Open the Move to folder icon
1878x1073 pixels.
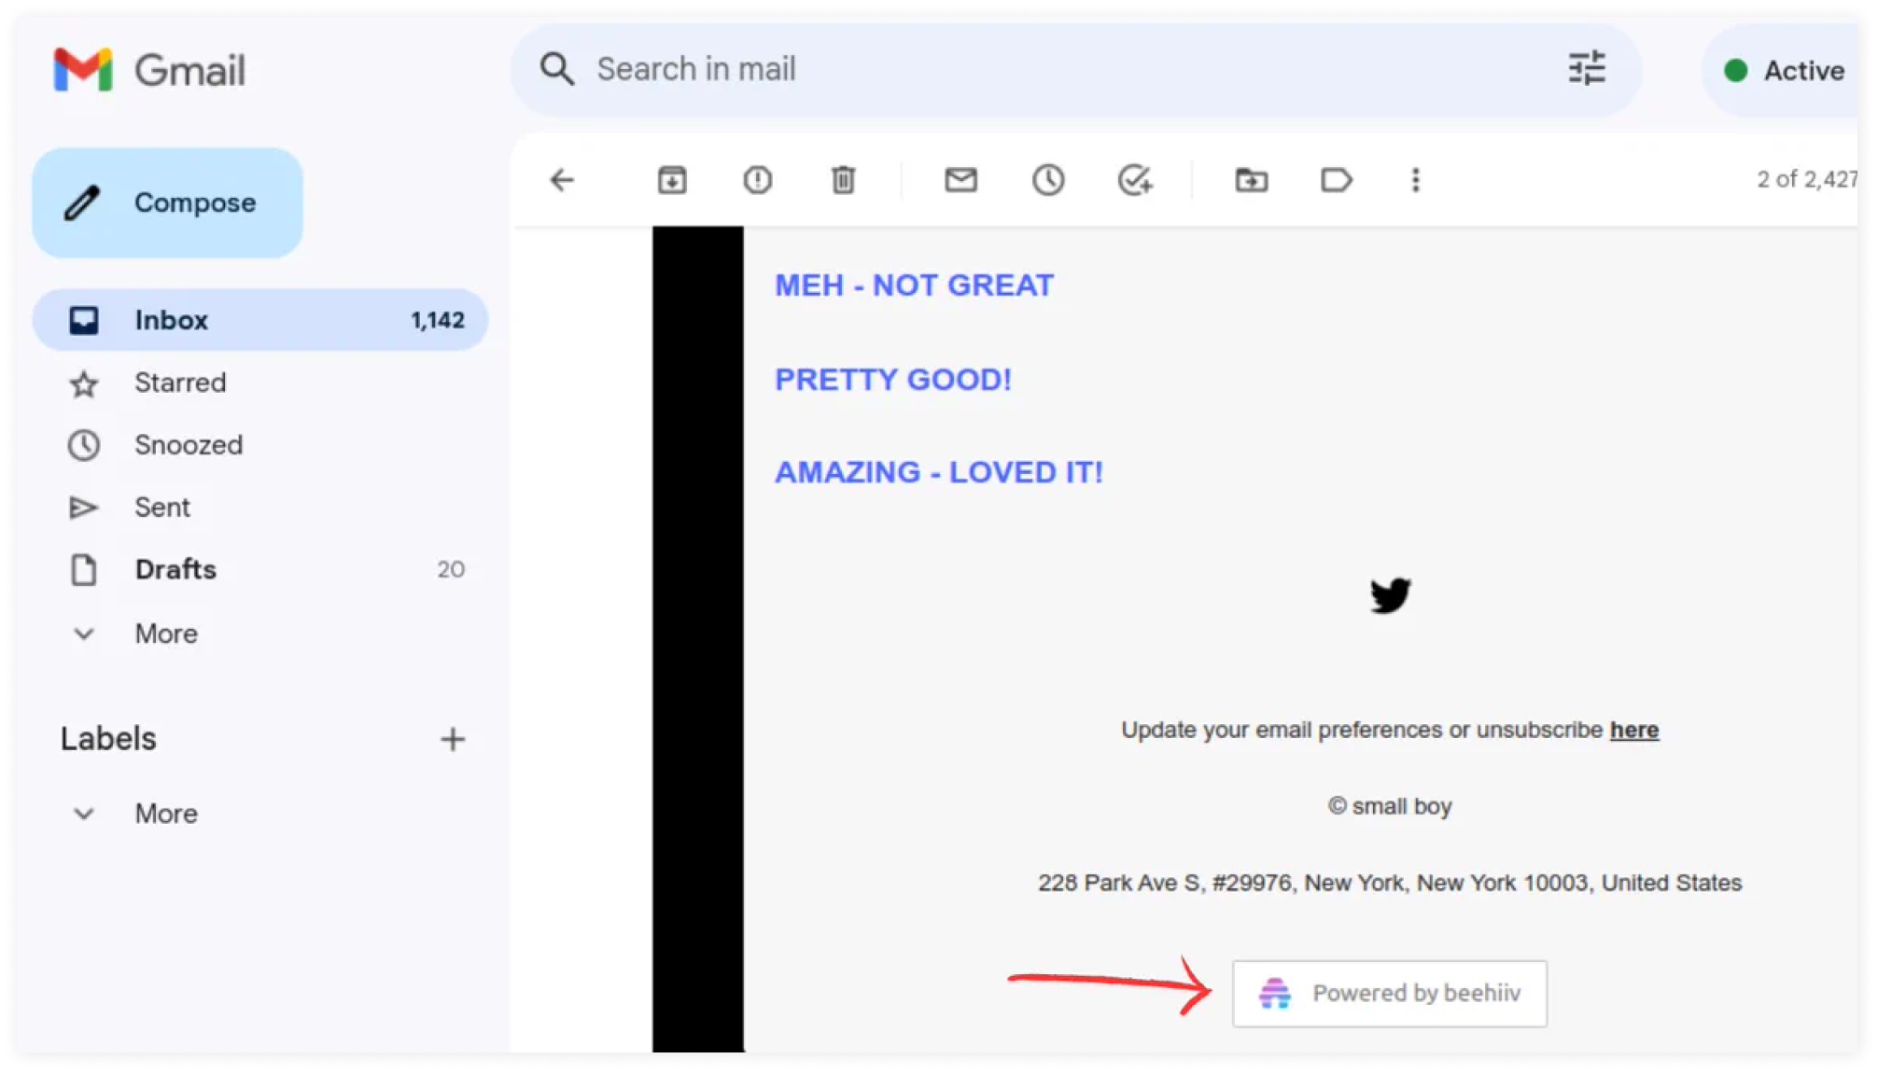click(x=1251, y=179)
